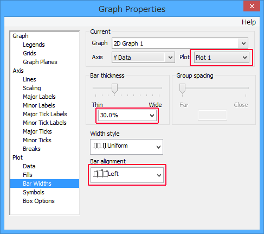Click the Group spacing slider thumb
This screenshot has width=264, height=234.
point(182,88)
